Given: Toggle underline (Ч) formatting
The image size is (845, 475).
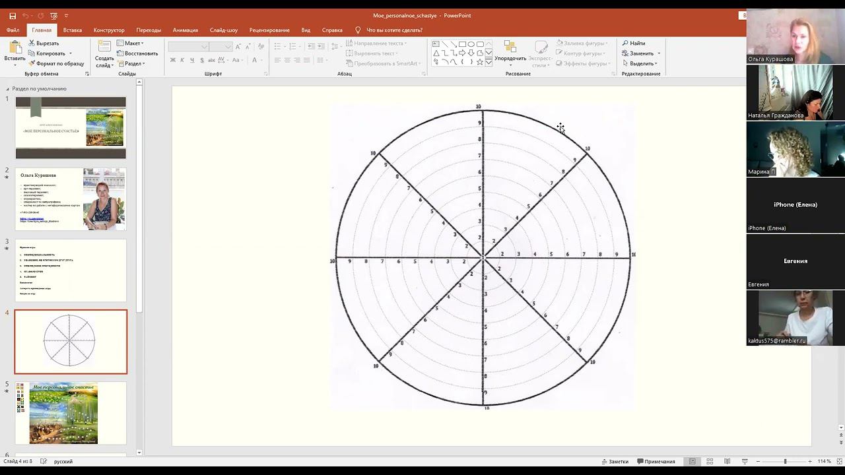Looking at the screenshot, I should pos(192,60).
